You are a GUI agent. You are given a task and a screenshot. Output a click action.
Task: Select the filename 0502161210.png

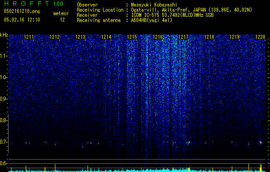pos(22,11)
